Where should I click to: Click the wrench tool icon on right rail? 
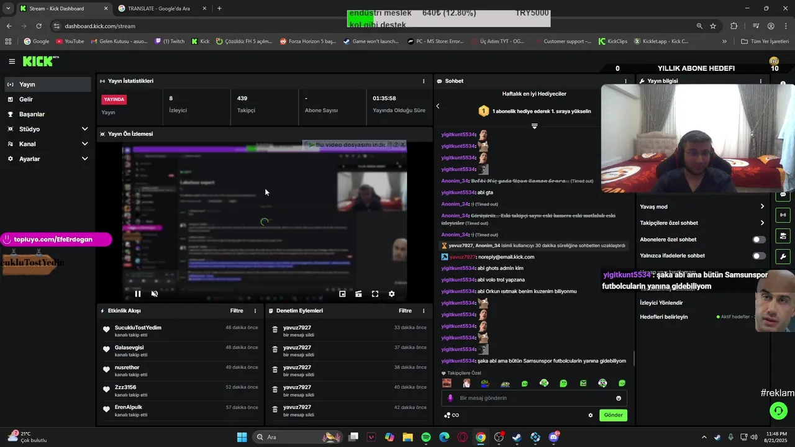point(783,256)
